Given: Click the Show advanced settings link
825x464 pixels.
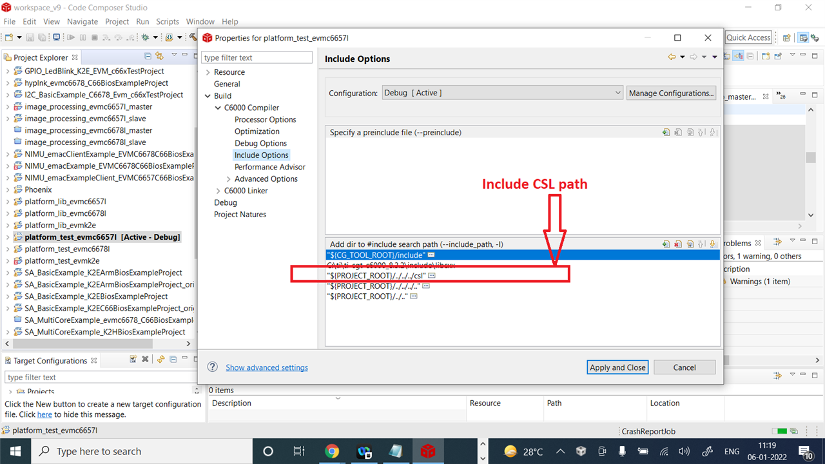Looking at the screenshot, I should click(x=267, y=367).
